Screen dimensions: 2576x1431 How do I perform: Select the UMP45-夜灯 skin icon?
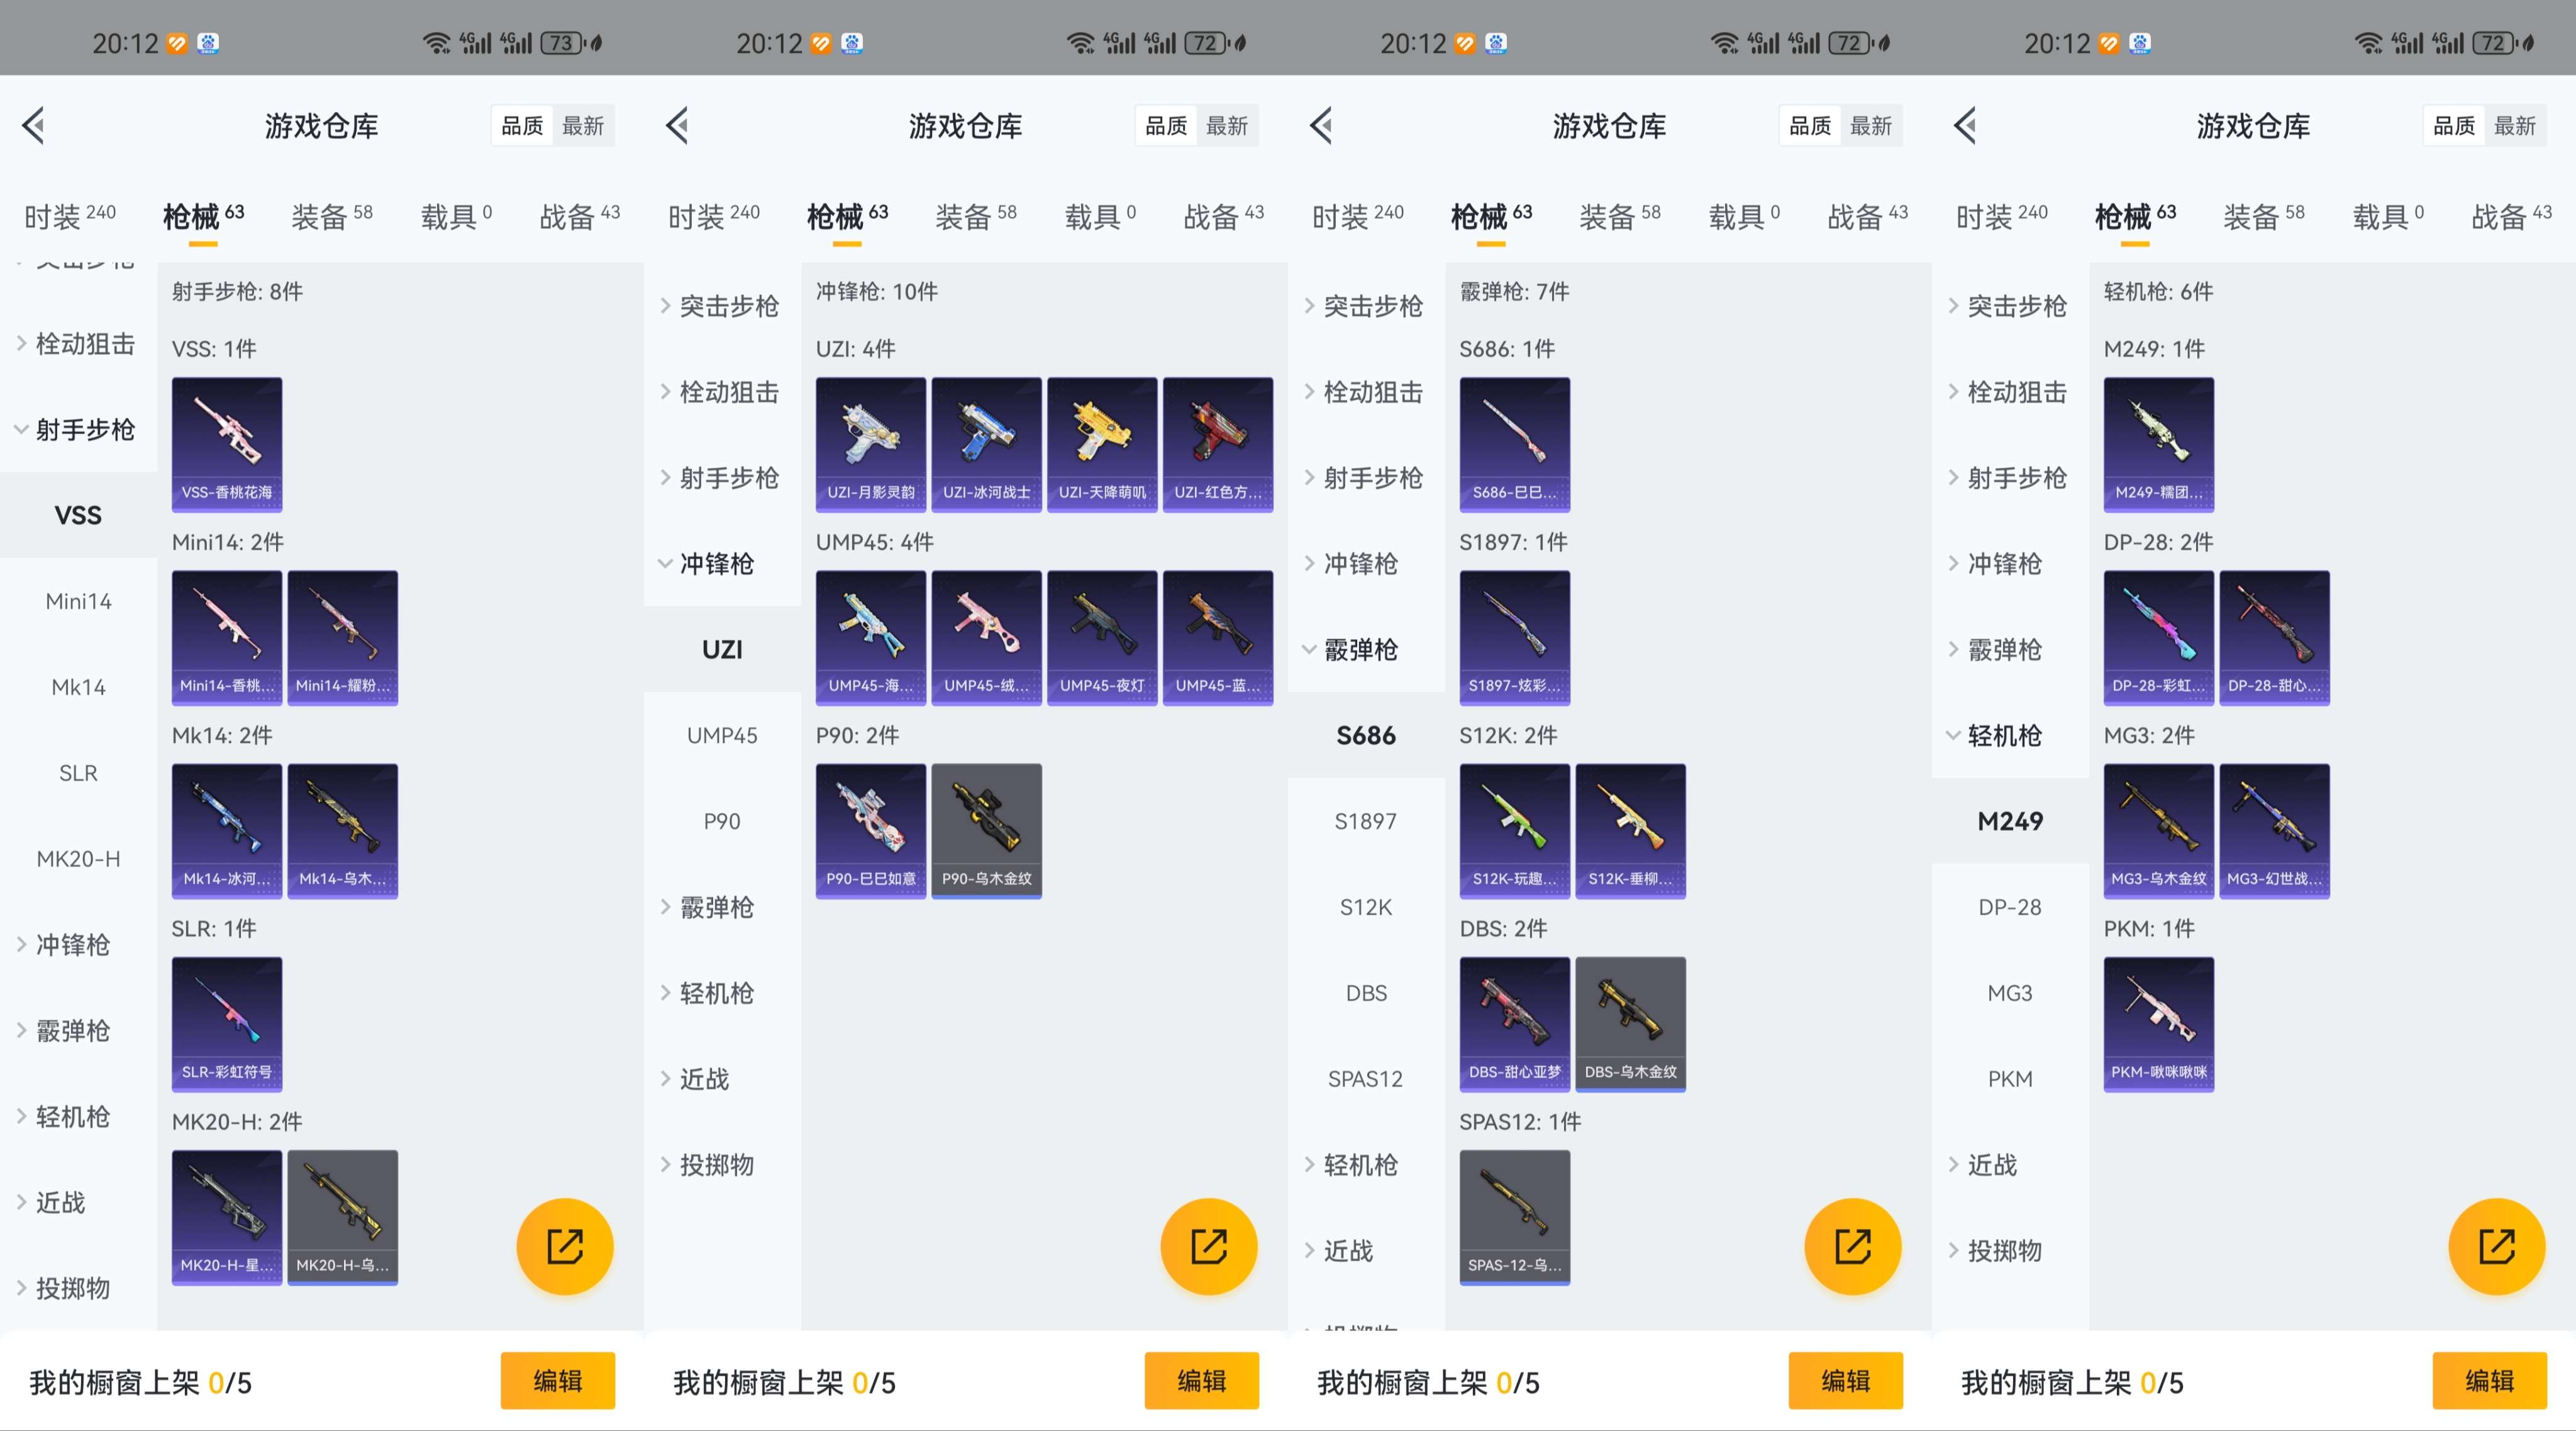click(x=1103, y=638)
